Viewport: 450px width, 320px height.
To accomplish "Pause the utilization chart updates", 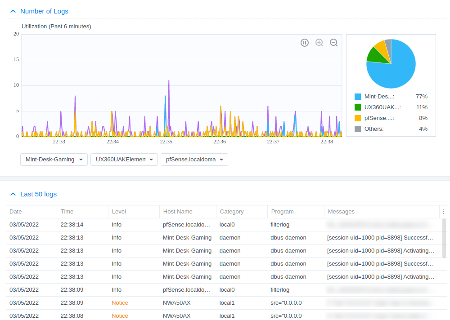I will [x=305, y=43].
